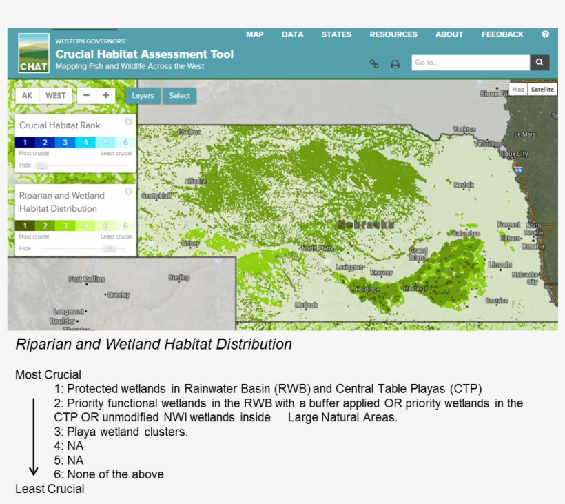Open the RESOURCES menu
Screen dimensions: 565x504
point(393,34)
